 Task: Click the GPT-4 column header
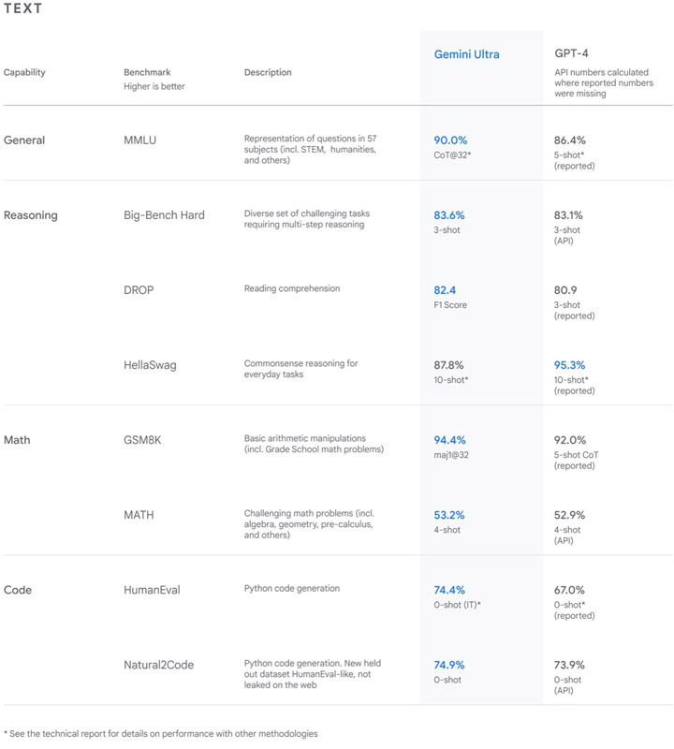571,53
